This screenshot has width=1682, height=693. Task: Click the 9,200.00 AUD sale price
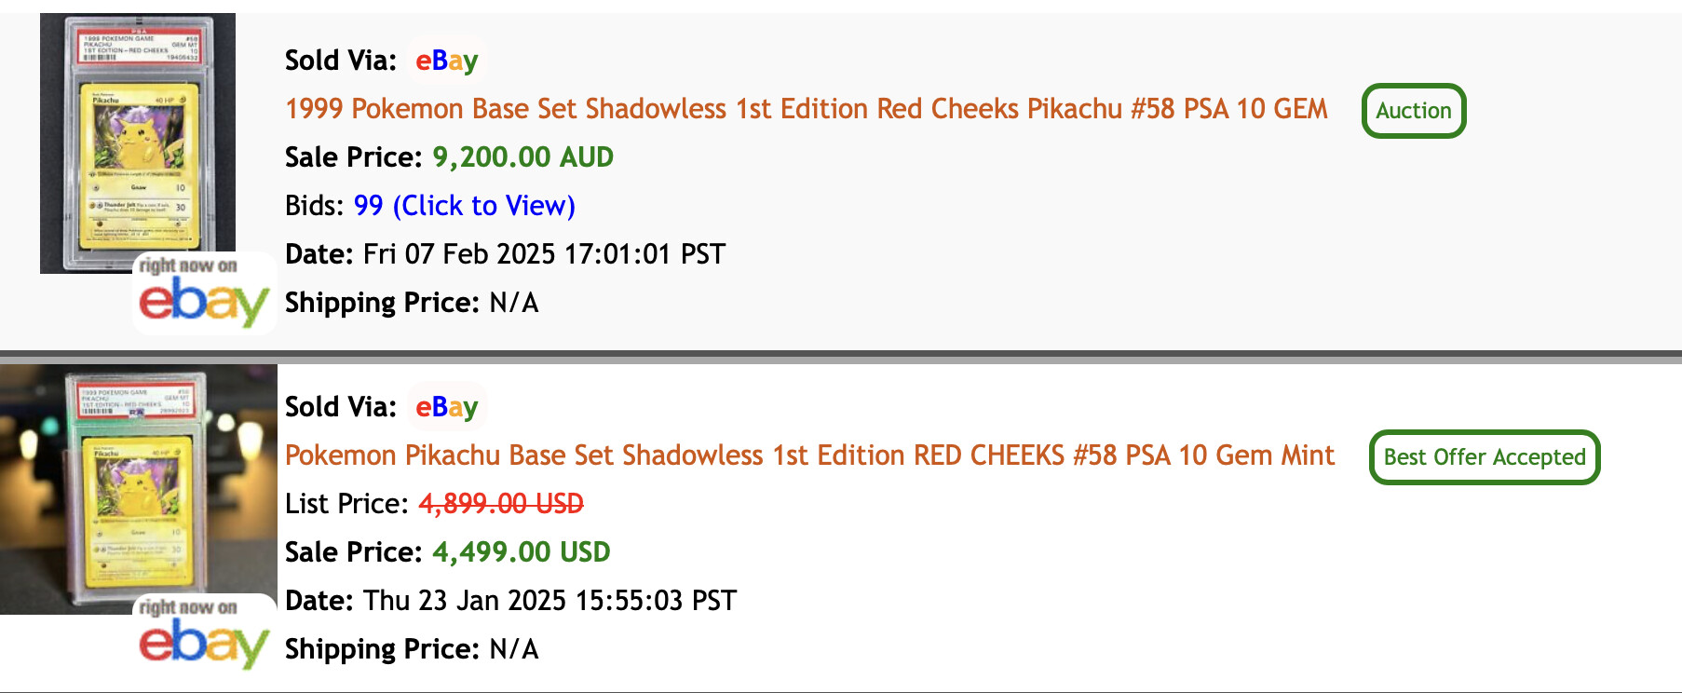[x=522, y=157]
